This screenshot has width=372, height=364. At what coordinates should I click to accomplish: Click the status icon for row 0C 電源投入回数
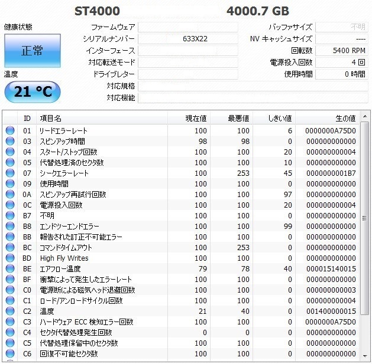click(10, 205)
